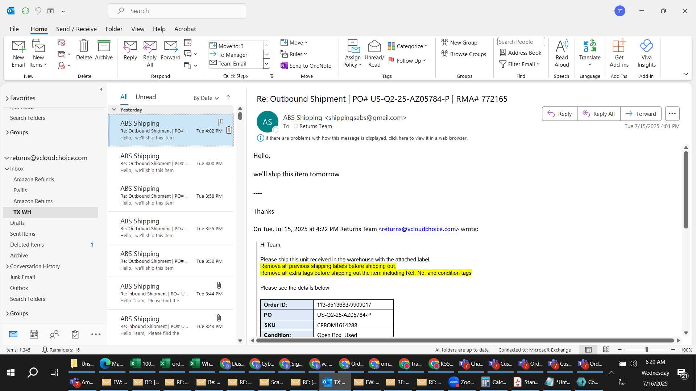Collapse the folder pane
This screenshot has width=696, height=391.
101,89
